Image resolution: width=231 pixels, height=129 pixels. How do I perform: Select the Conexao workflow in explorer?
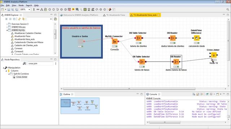pos(18,48)
